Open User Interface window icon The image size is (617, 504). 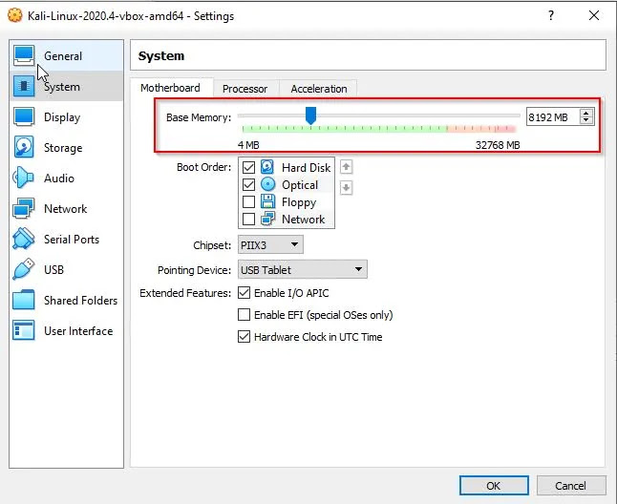(x=23, y=330)
